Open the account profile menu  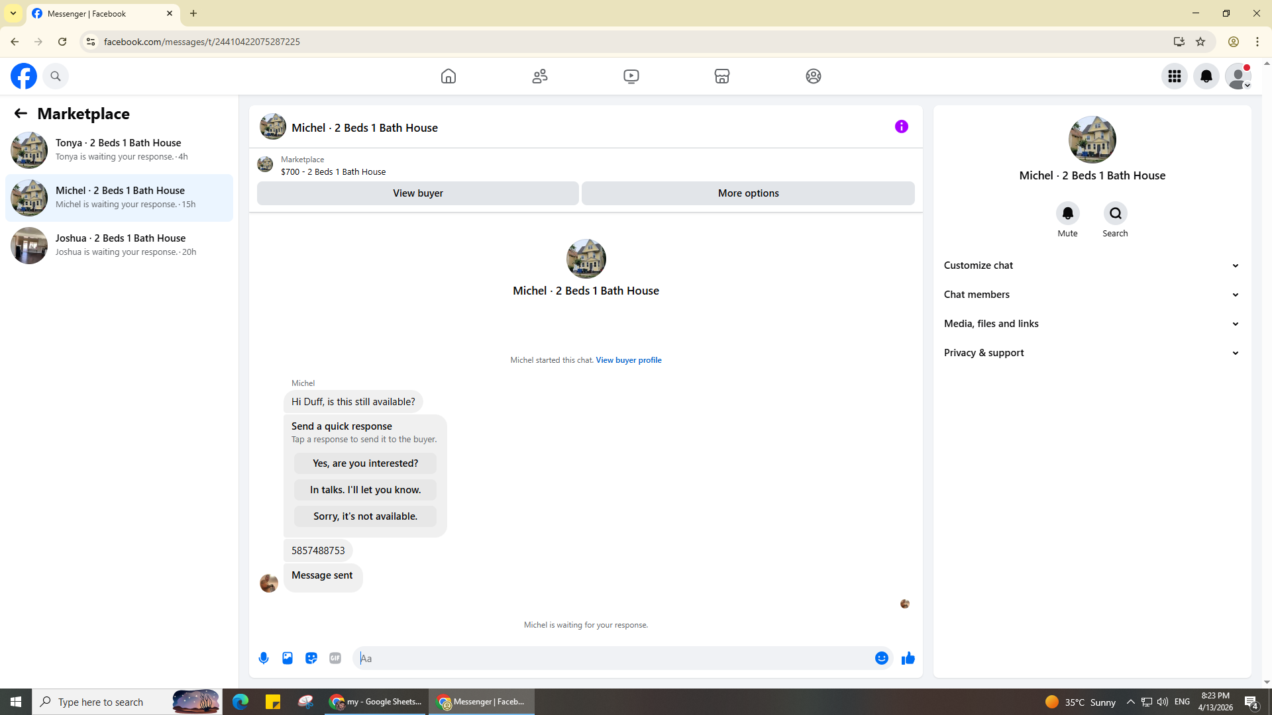click(x=1238, y=76)
